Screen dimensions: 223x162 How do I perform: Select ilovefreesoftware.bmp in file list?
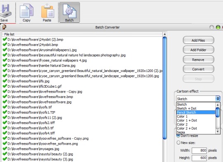[x=40, y=97]
